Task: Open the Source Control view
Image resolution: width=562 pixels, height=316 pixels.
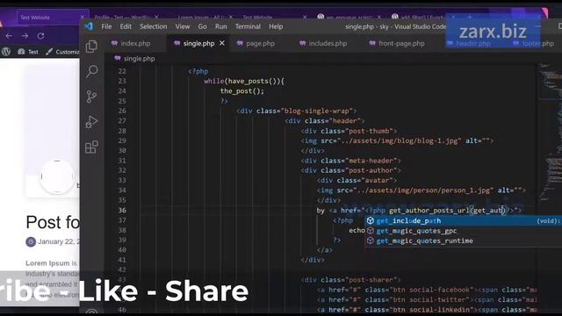Action: [x=91, y=97]
